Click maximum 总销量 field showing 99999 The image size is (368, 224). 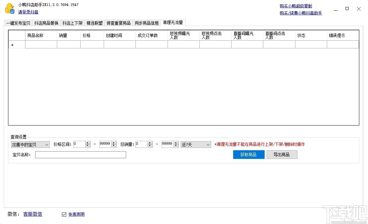click(167, 144)
